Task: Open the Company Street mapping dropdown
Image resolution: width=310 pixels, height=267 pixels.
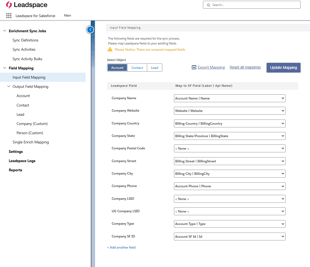Action: click(x=230, y=161)
